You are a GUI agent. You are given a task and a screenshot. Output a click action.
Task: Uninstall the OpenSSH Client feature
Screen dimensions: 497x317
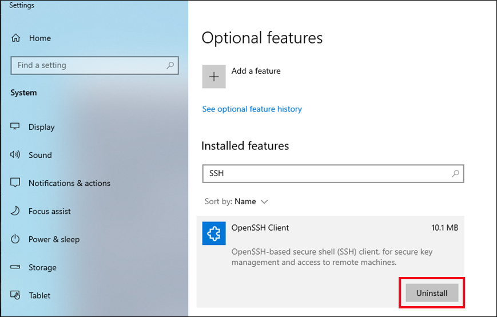pyautogui.click(x=432, y=293)
